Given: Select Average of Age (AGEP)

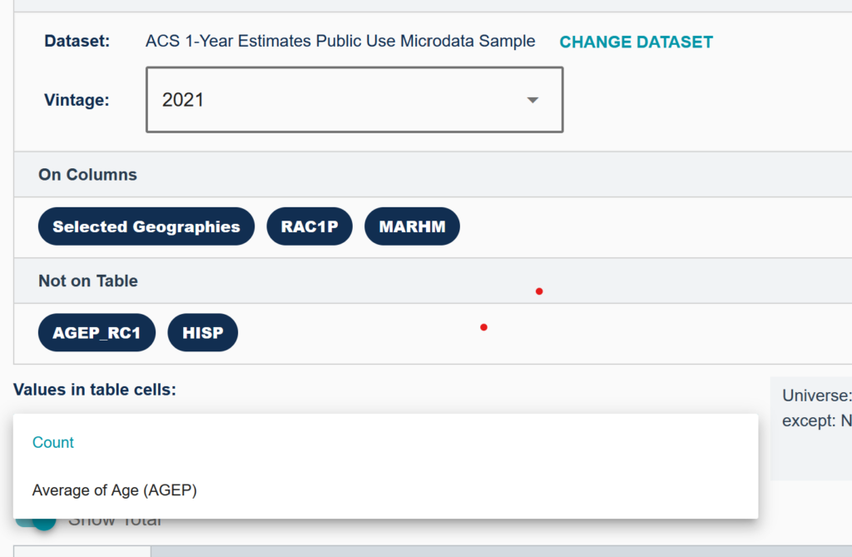Looking at the screenshot, I should [114, 490].
